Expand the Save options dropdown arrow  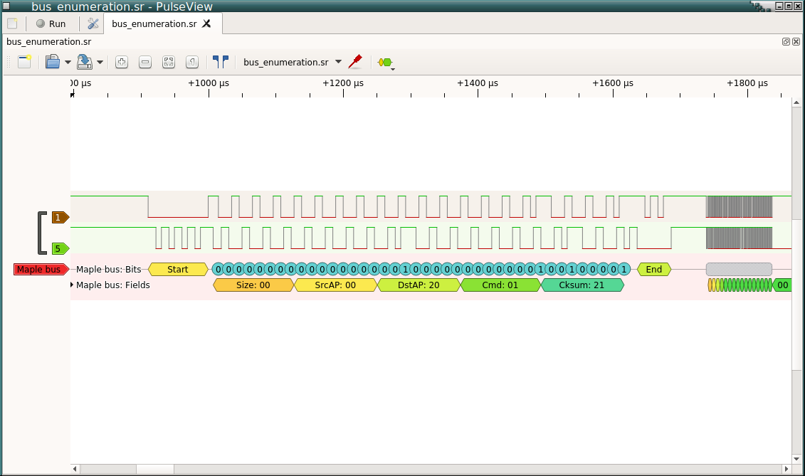100,62
